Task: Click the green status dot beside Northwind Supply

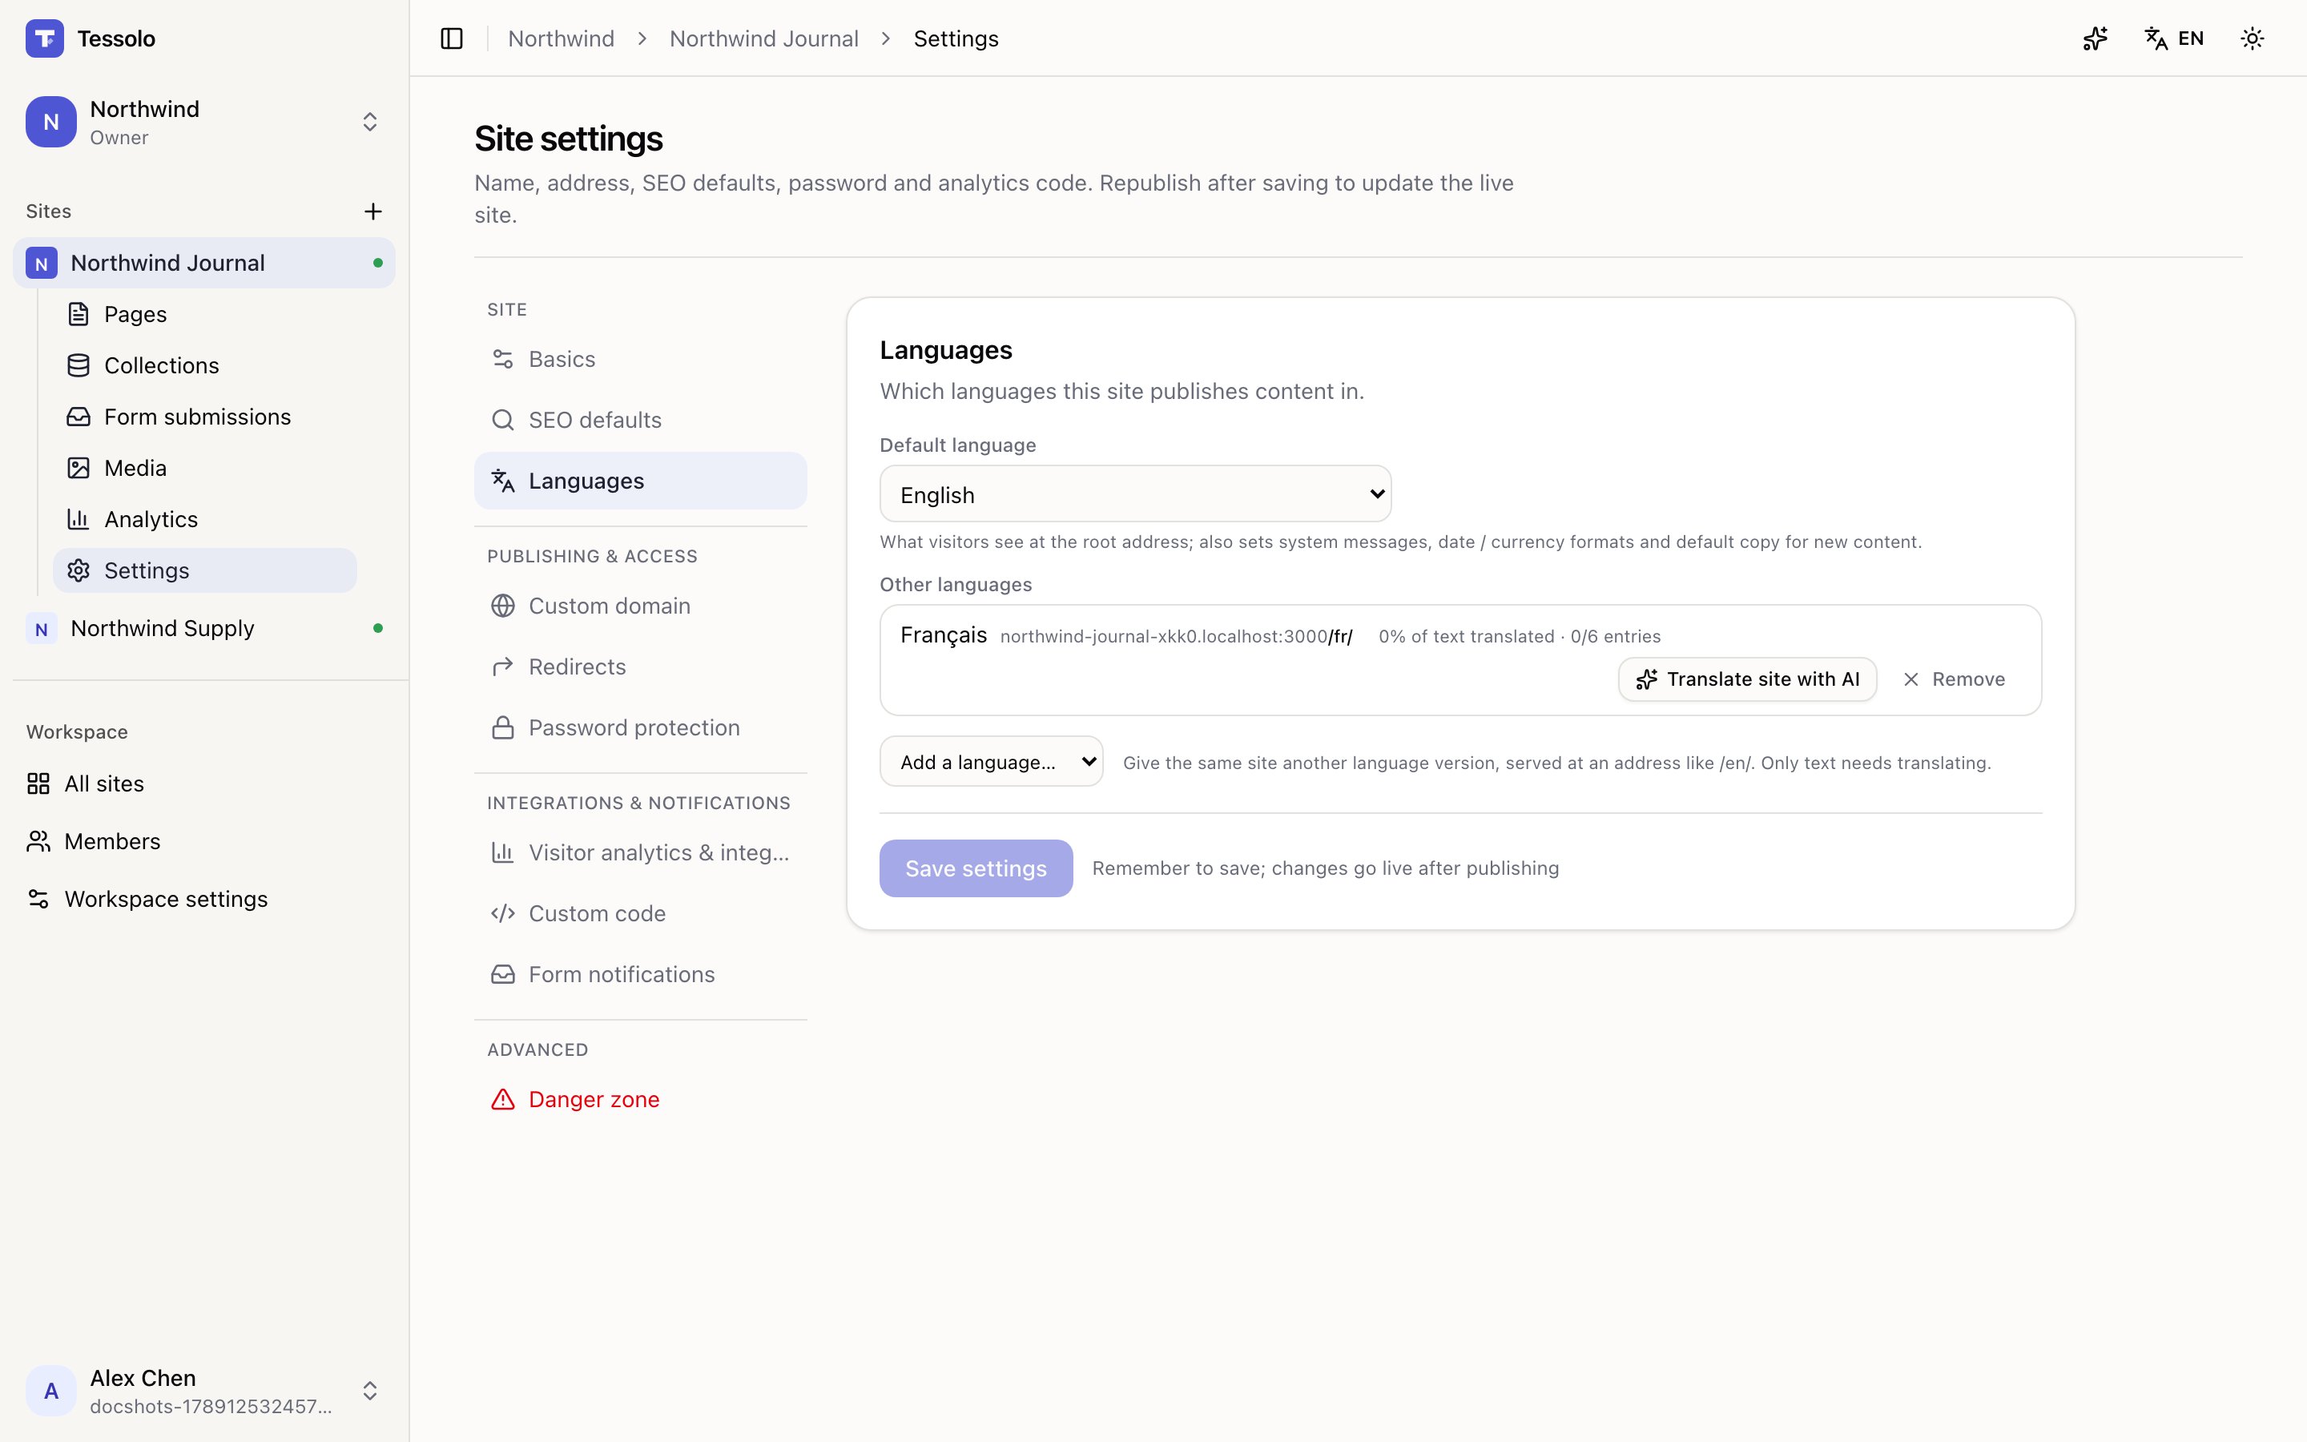Action: (x=378, y=629)
